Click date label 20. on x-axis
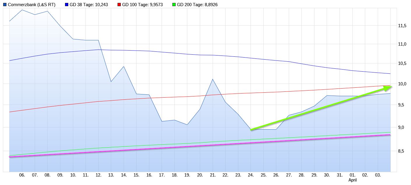Screen dimensions: 411x185 pos(200,175)
